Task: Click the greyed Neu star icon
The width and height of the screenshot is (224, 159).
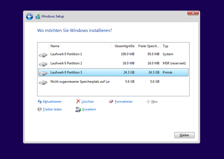Action: click(x=148, y=102)
